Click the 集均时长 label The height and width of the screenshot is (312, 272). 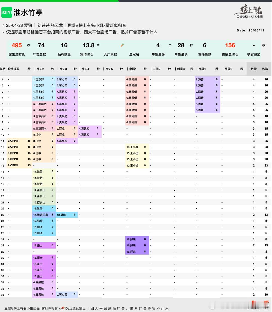pyautogui.click(x=87, y=54)
